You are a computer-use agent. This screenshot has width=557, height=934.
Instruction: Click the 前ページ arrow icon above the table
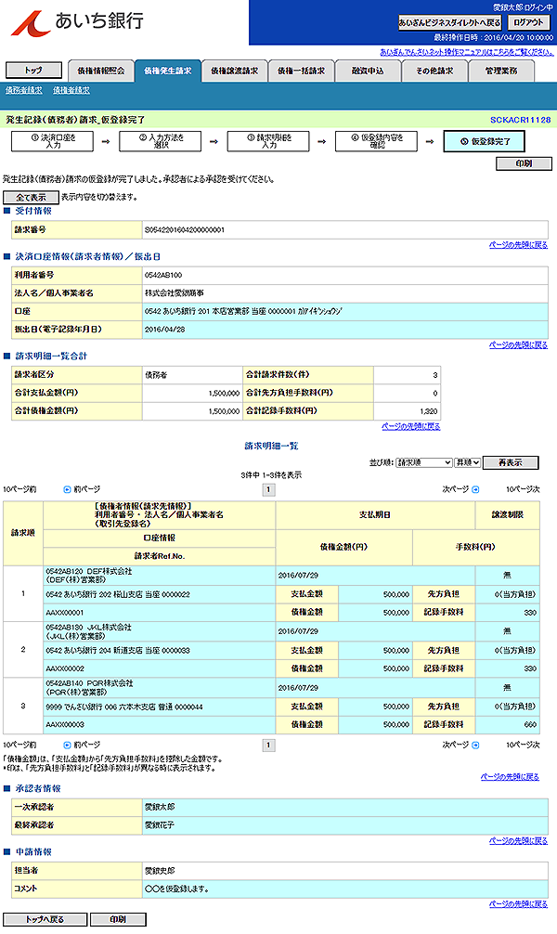pyautogui.click(x=68, y=489)
